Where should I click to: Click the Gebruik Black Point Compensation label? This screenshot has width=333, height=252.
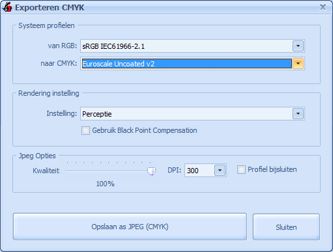pyautogui.click(x=145, y=130)
